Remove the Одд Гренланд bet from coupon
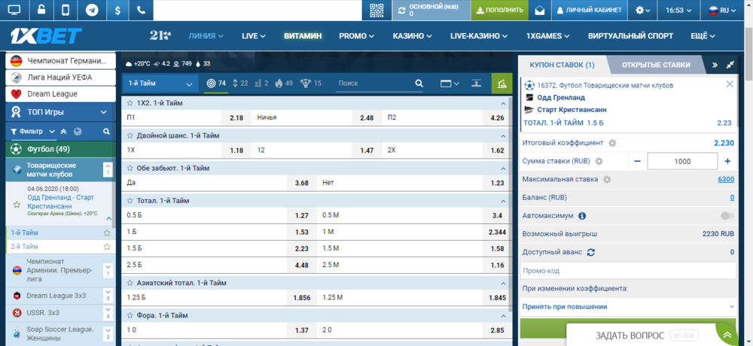 [x=730, y=84]
